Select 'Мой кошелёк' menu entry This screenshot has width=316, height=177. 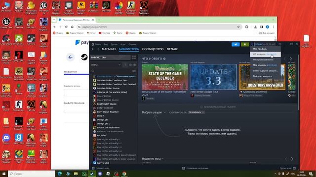tap(266, 65)
